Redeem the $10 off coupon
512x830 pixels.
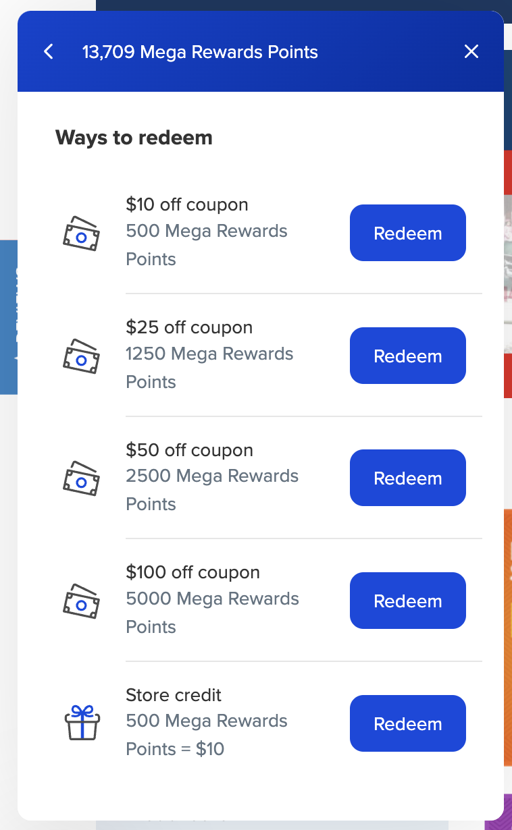tap(407, 233)
